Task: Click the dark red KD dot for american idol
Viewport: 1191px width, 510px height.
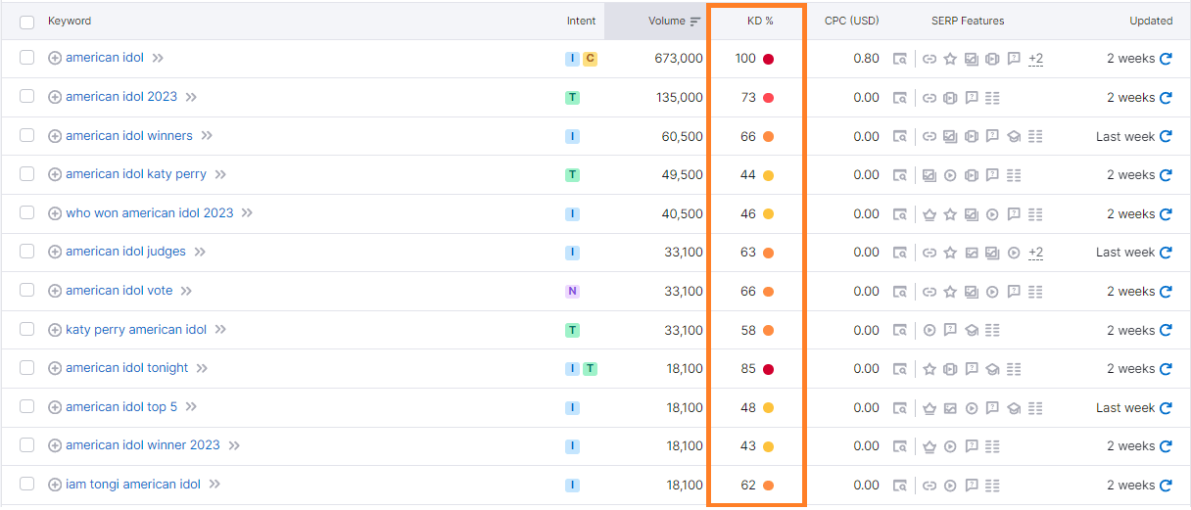Action: pyautogui.click(x=769, y=59)
